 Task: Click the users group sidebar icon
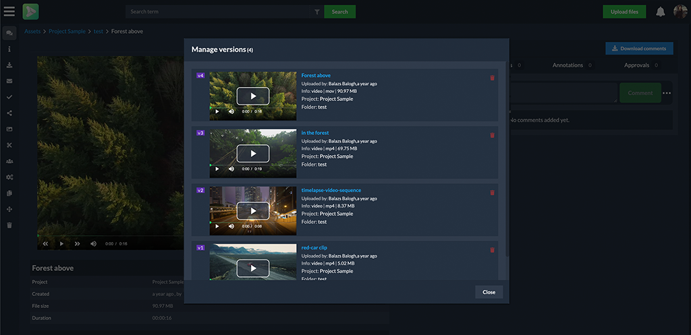point(9,161)
